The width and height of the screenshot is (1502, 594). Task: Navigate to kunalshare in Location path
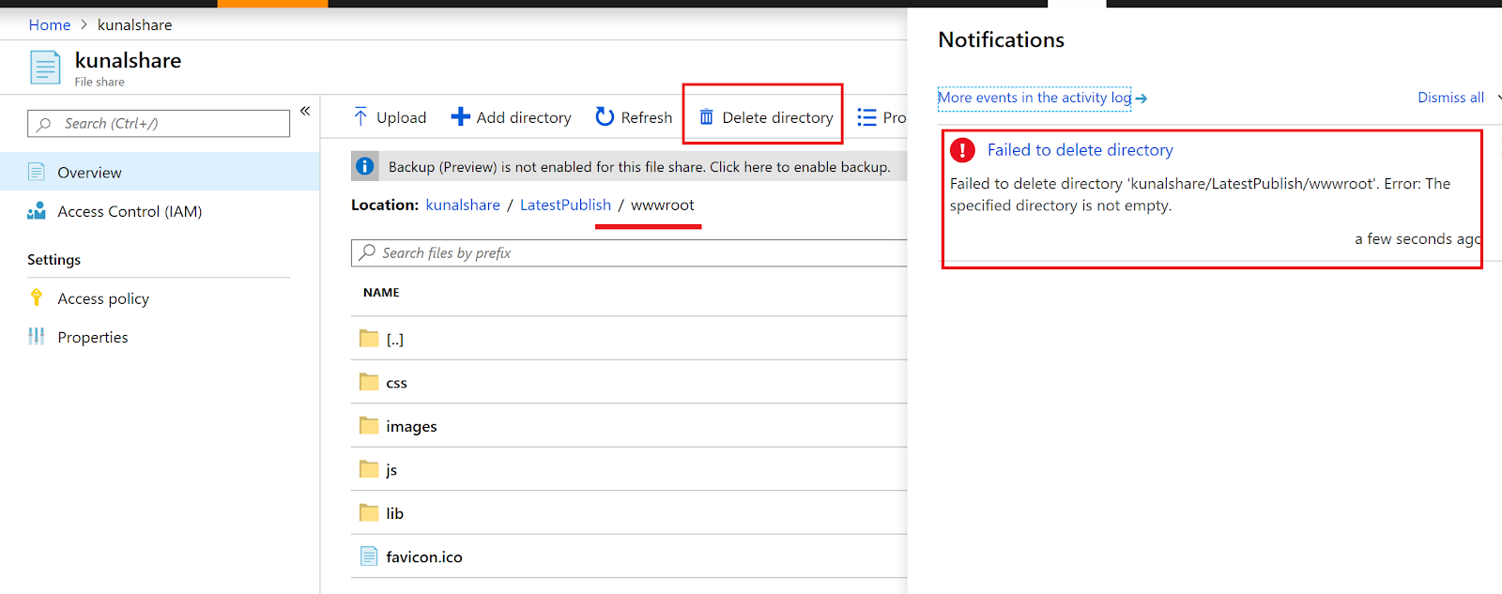[x=463, y=205]
